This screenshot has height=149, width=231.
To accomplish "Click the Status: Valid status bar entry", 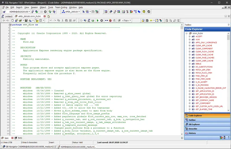I will tap(77, 143).
